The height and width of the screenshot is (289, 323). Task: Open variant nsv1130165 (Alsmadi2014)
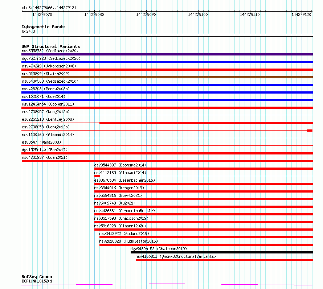[x=48, y=135]
